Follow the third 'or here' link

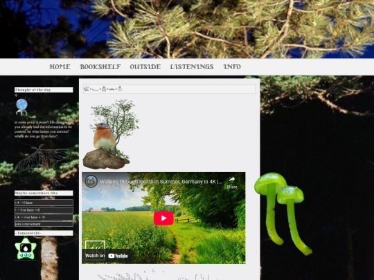click(x=44, y=217)
